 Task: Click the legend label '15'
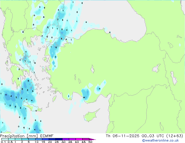[43, 142]
